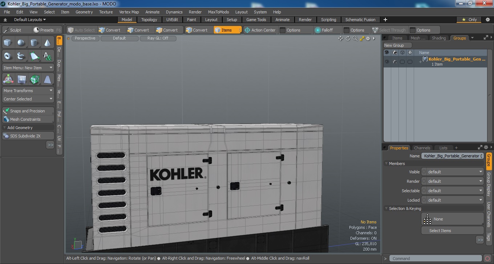
Task: Add a sphere primitive
Action: click(x=21, y=43)
